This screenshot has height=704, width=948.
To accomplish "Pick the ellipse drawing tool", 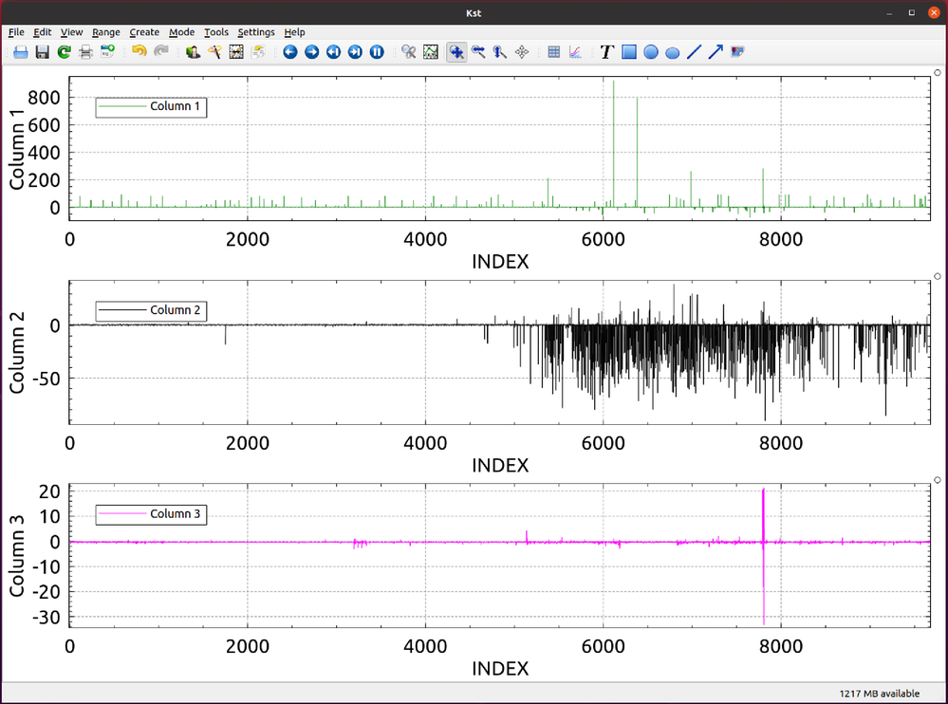I will (x=672, y=52).
